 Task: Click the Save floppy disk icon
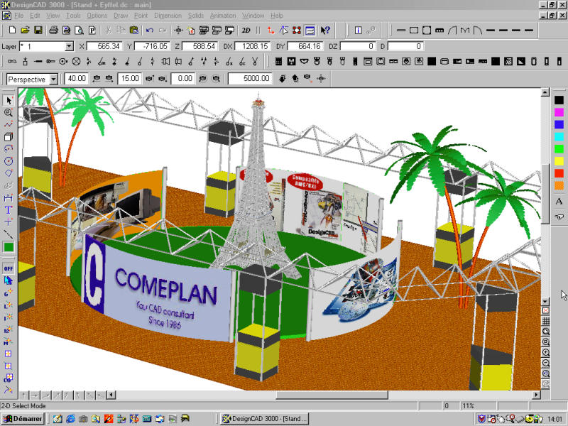[x=38, y=31]
